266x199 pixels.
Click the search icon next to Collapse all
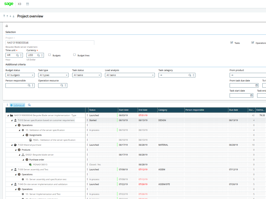pyautogui.click(x=29, y=105)
